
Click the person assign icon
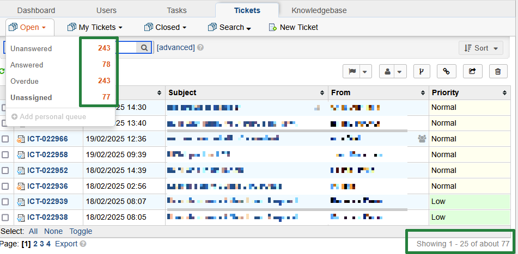point(388,71)
